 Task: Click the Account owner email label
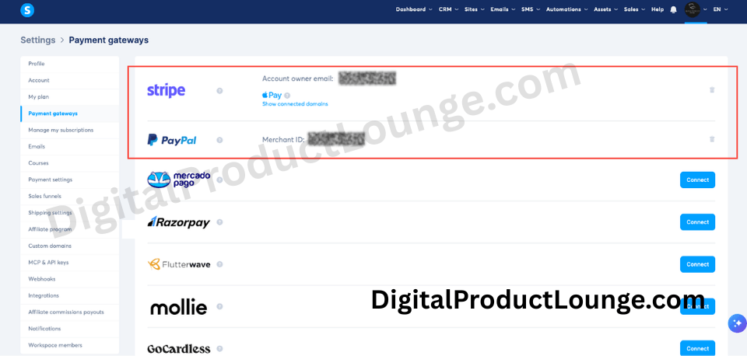click(x=298, y=79)
